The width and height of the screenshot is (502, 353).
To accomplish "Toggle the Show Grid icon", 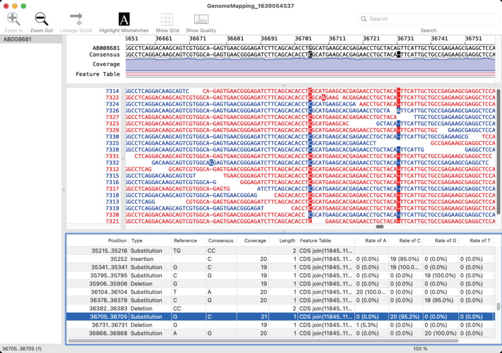I will point(167,19).
